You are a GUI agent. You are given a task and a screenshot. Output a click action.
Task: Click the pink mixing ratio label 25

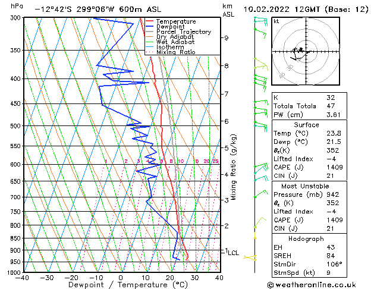pos(215,161)
